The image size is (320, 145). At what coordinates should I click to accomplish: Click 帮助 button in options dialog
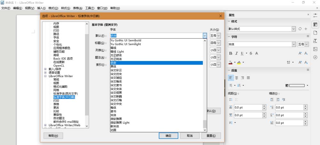[53, 136]
